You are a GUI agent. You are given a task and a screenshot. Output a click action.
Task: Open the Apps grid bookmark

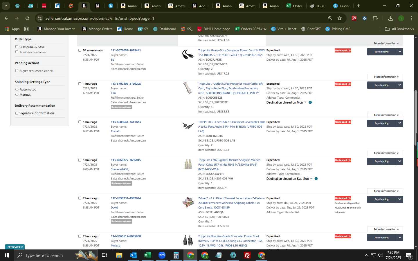point(12,29)
